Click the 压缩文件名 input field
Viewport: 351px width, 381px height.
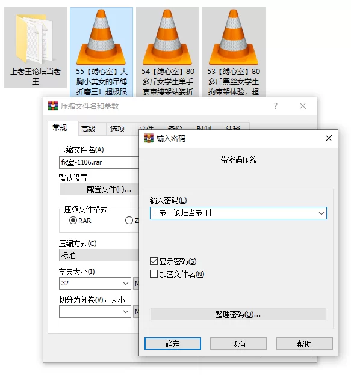pos(99,163)
